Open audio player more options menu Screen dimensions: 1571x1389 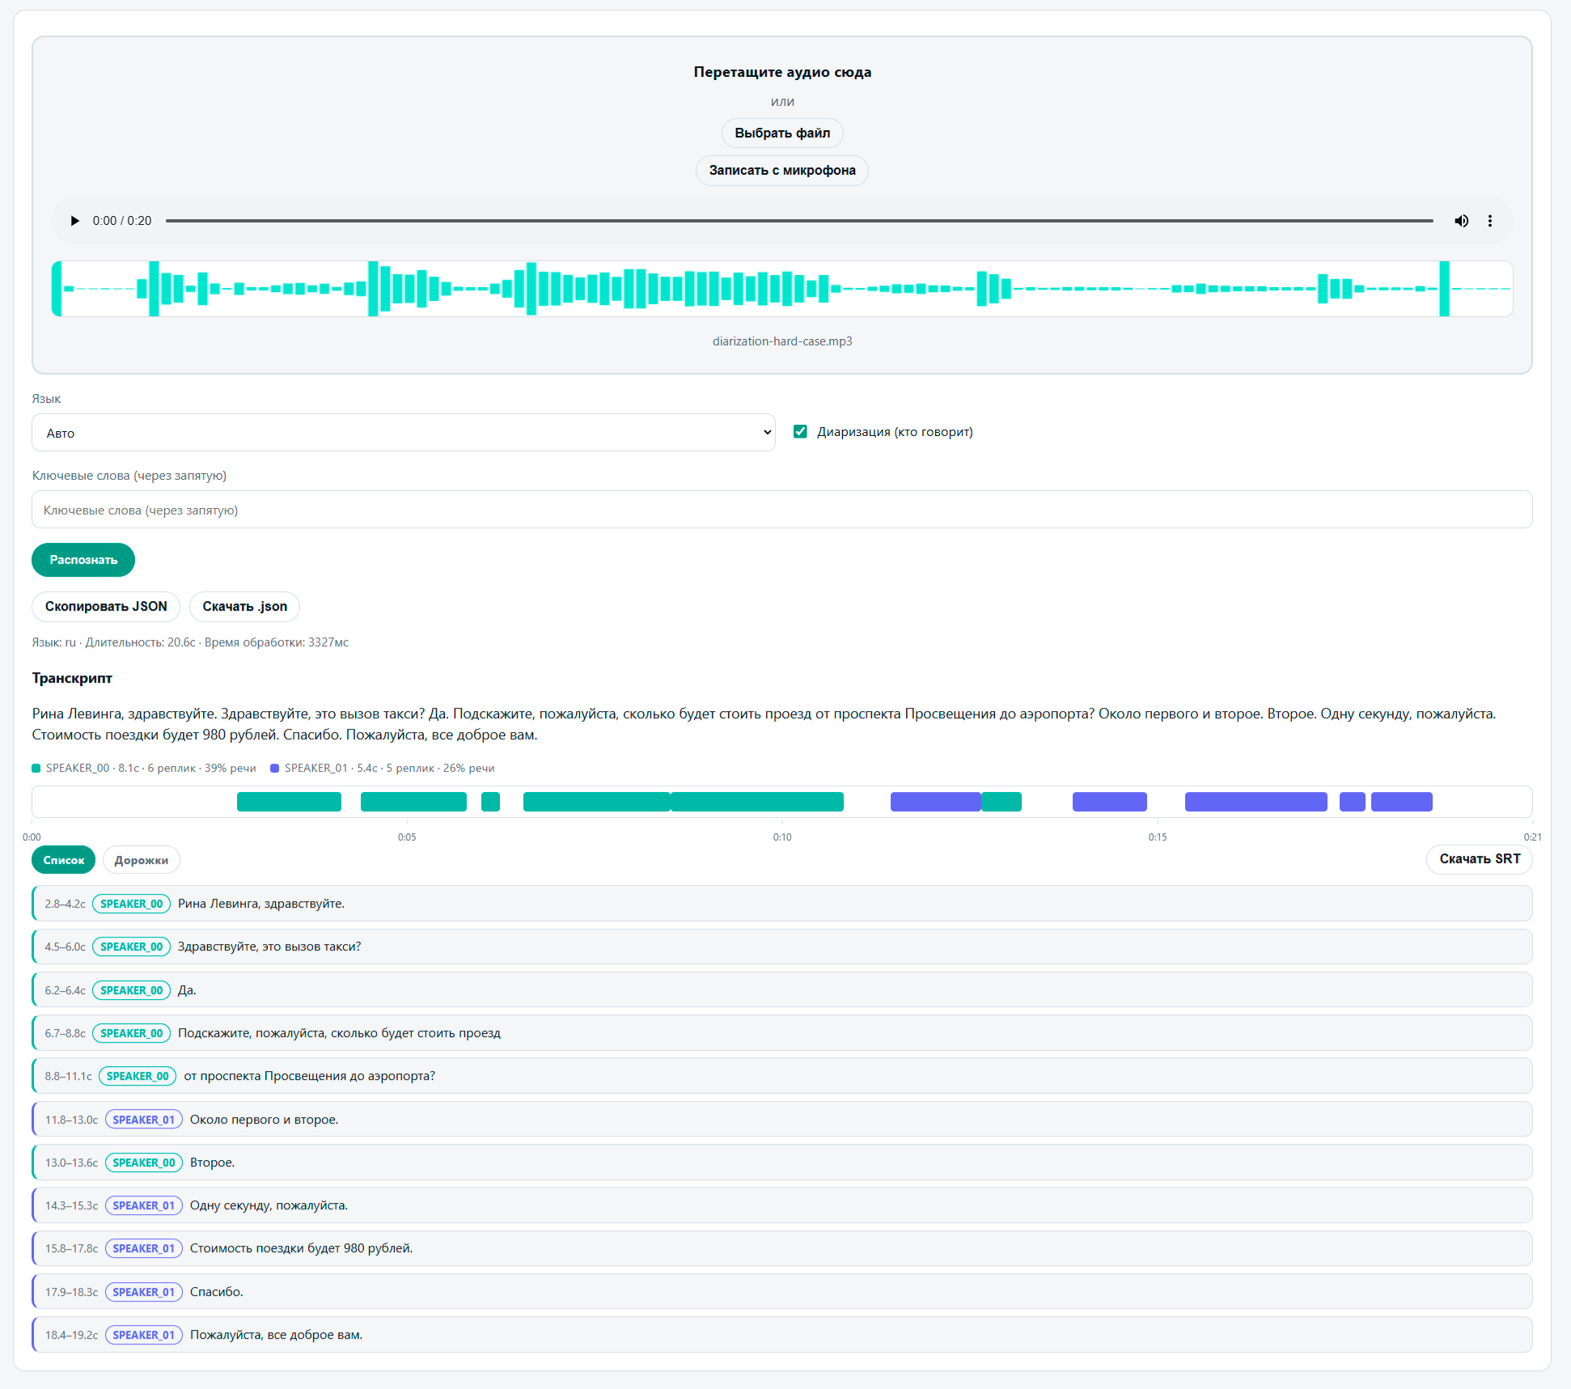click(1490, 221)
